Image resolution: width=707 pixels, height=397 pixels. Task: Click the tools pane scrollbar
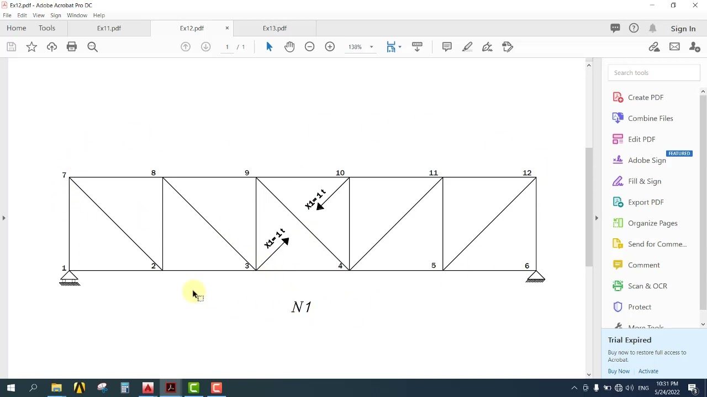coord(703,201)
